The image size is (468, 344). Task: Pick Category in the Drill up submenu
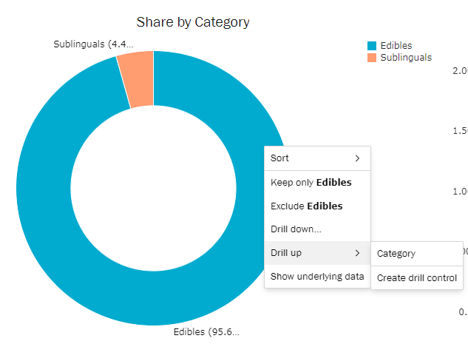coord(396,254)
